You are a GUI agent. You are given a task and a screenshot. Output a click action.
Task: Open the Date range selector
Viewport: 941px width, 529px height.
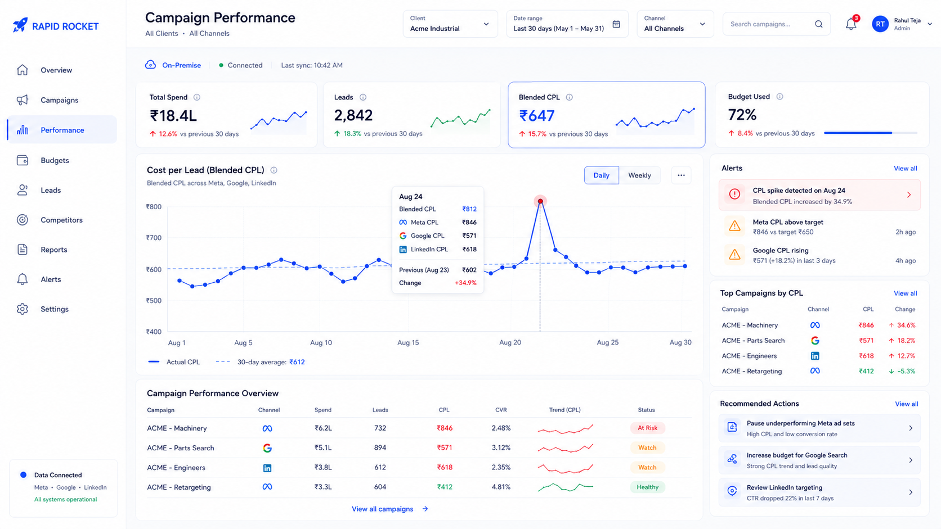pos(567,24)
